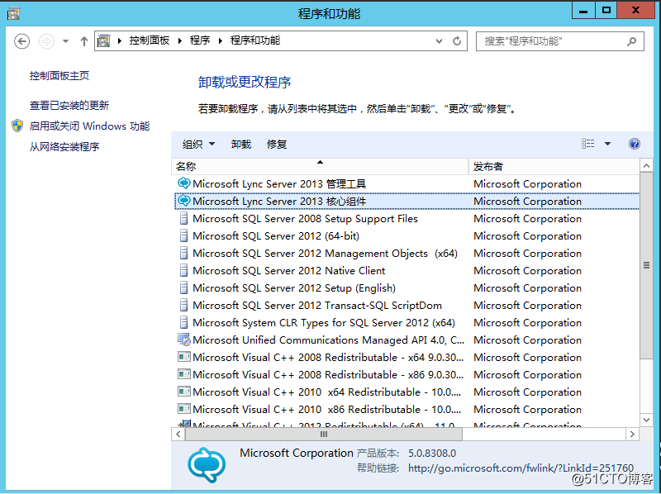Image resolution: width=661 pixels, height=494 pixels.
Task: Select SQL Server 2008 Setup Support Files icon
Action: tap(183, 218)
